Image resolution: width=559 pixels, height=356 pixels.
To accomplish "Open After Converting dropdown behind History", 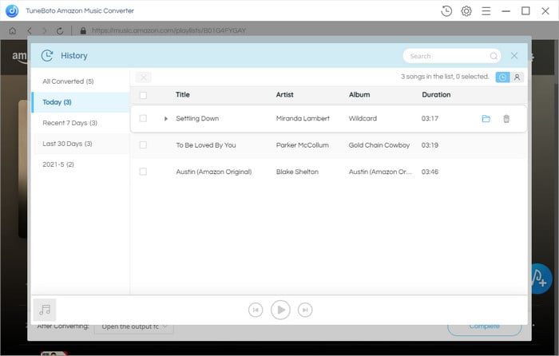I will click(x=134, y=326).
